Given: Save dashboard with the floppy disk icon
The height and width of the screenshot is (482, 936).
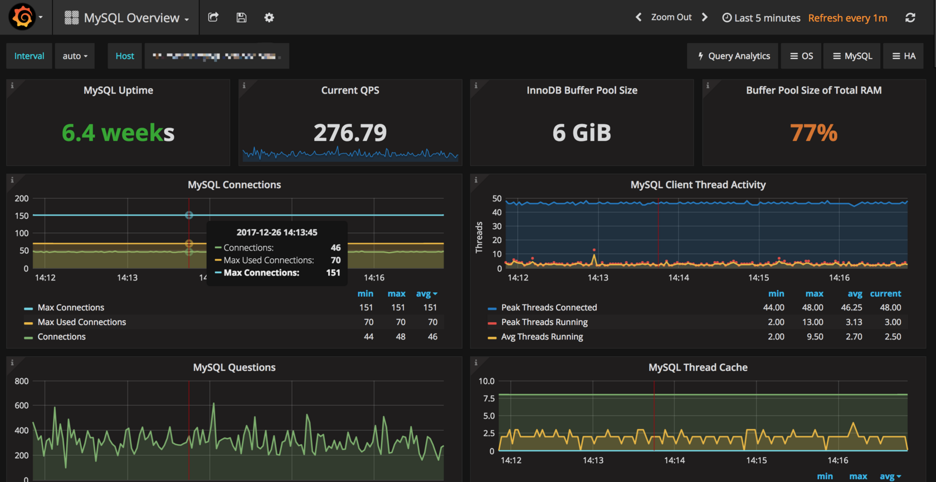Looking at the screenshot, I should (x=241, y=17).
